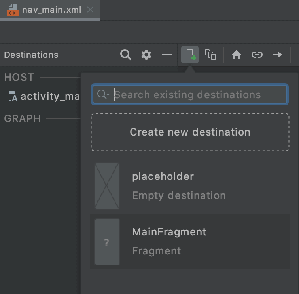Click the MainFragment question-mark thumbnail
Image resolution: width=299 pixels, height=294 pixels.
point(107,242)
